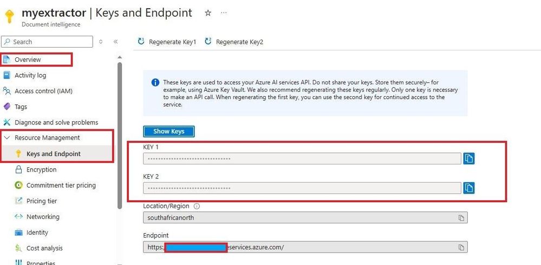Select Keys and Endpoint in the sidebar
The height and width of the screenshot is (265, 541).
tap(54, 154)
